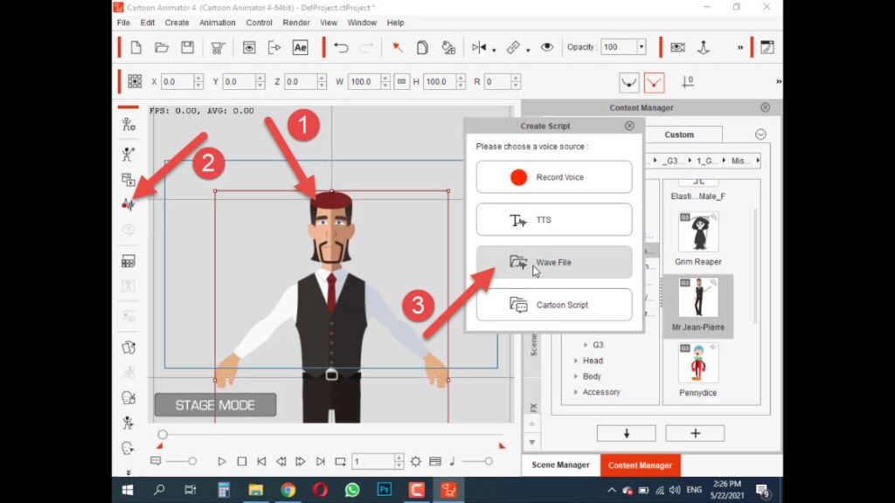The image size is (895, 503).
Task: Click the R rotation input field
Action: [497, 81]
